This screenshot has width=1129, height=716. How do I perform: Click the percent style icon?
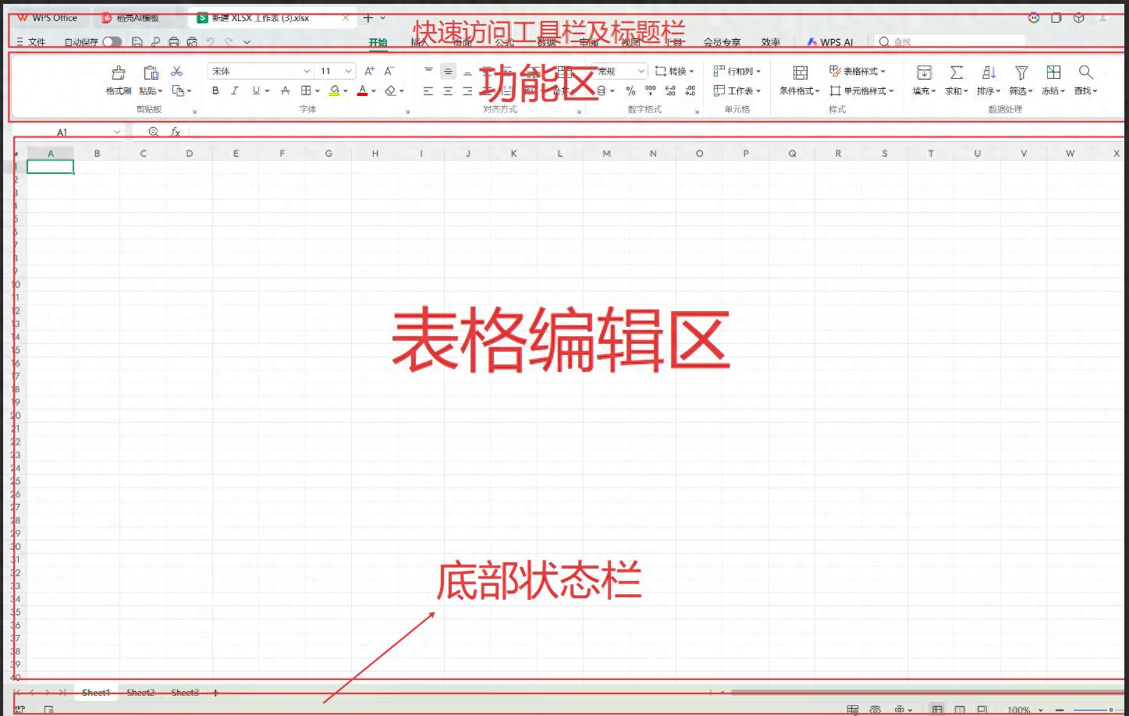click(630, 91)
